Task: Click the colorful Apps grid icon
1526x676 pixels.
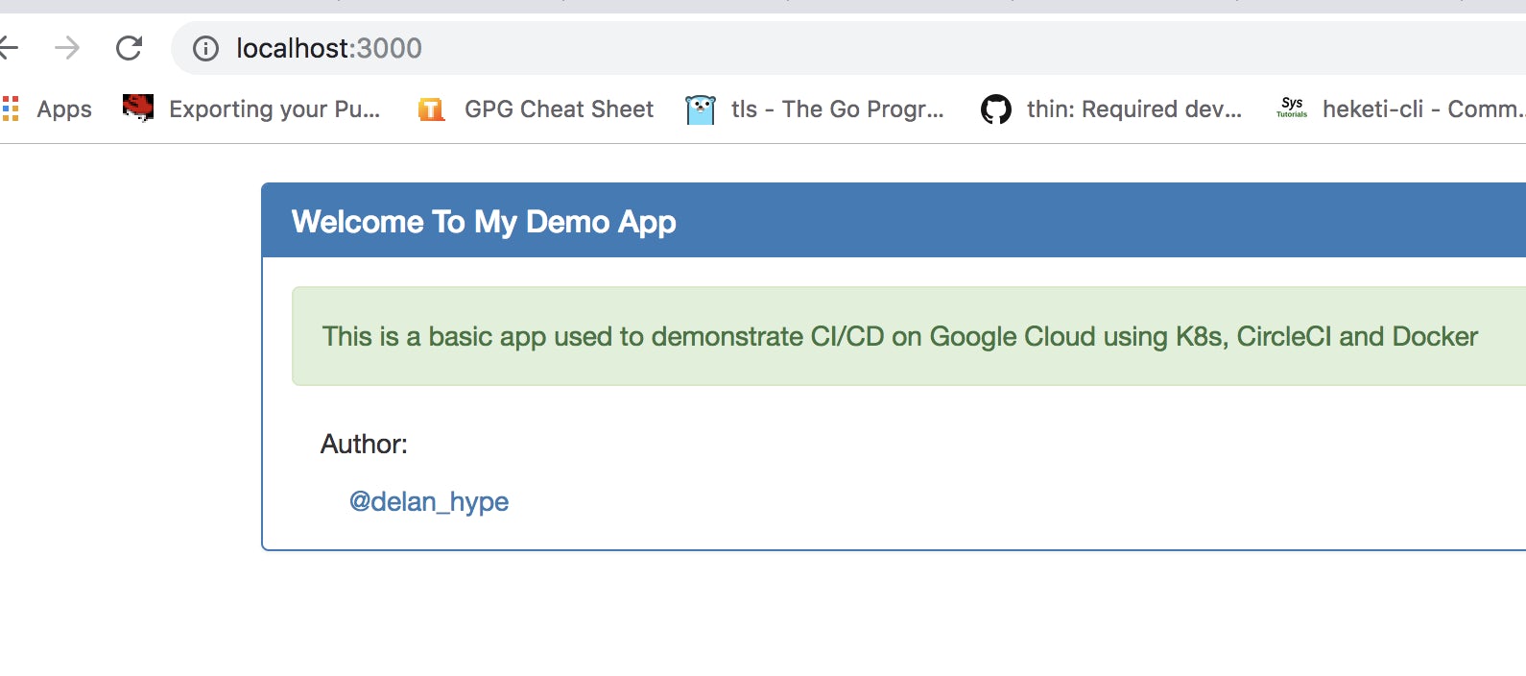Action: [11, 109]
